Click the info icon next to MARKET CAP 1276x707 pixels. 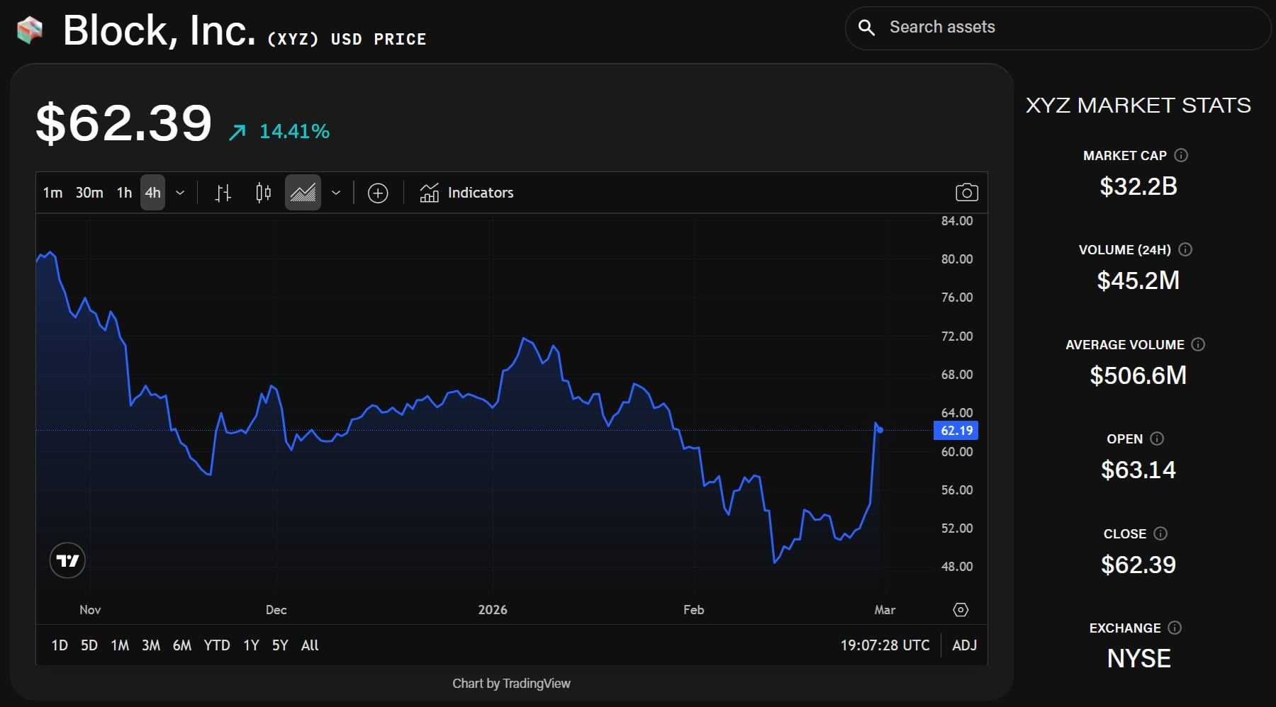point(1181,155)
